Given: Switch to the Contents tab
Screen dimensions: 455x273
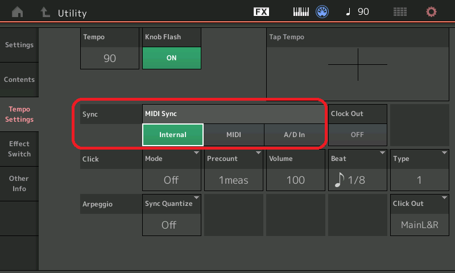Looking at the screenshot, I should click(19, 80).
